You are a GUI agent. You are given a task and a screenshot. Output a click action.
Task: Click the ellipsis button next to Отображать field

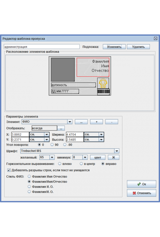point(61,128)
